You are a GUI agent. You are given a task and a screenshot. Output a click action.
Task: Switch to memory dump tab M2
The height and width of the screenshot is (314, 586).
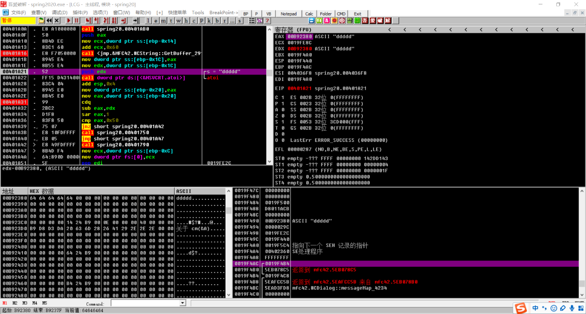[15, 303]
